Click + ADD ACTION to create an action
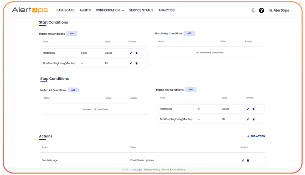The height and width of the screenshot is (175, 305). [256, 136]
